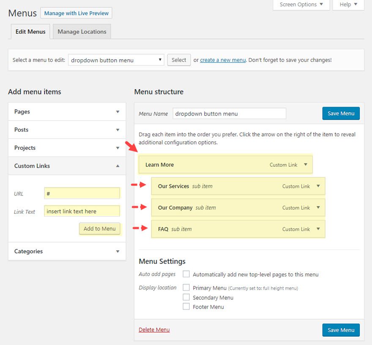
Task: Open FAQ sub item options
Action: (318, 229)
